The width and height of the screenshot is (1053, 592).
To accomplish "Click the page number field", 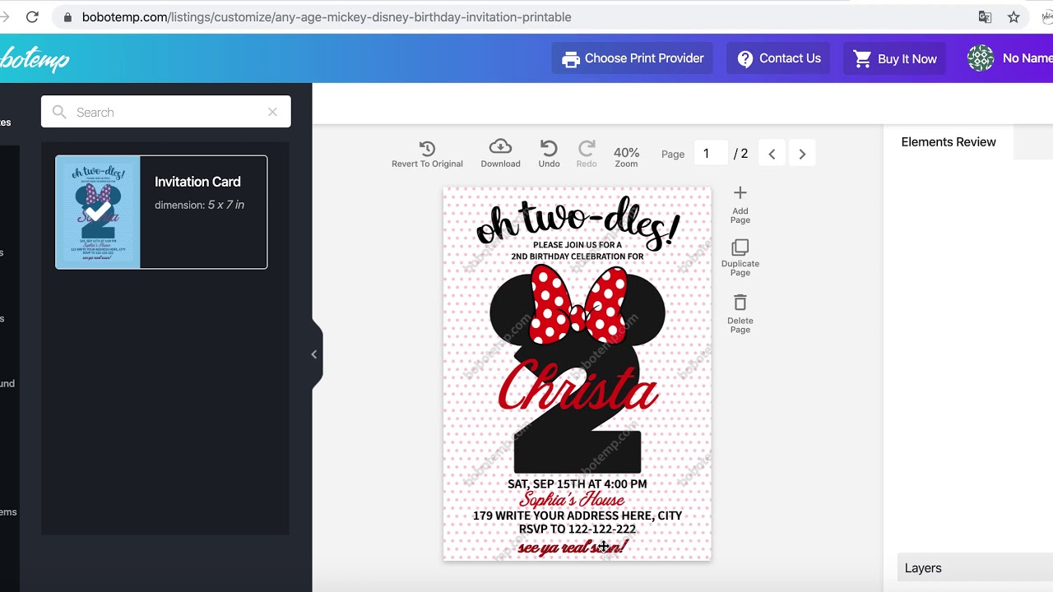I will (x=711, y=154).
